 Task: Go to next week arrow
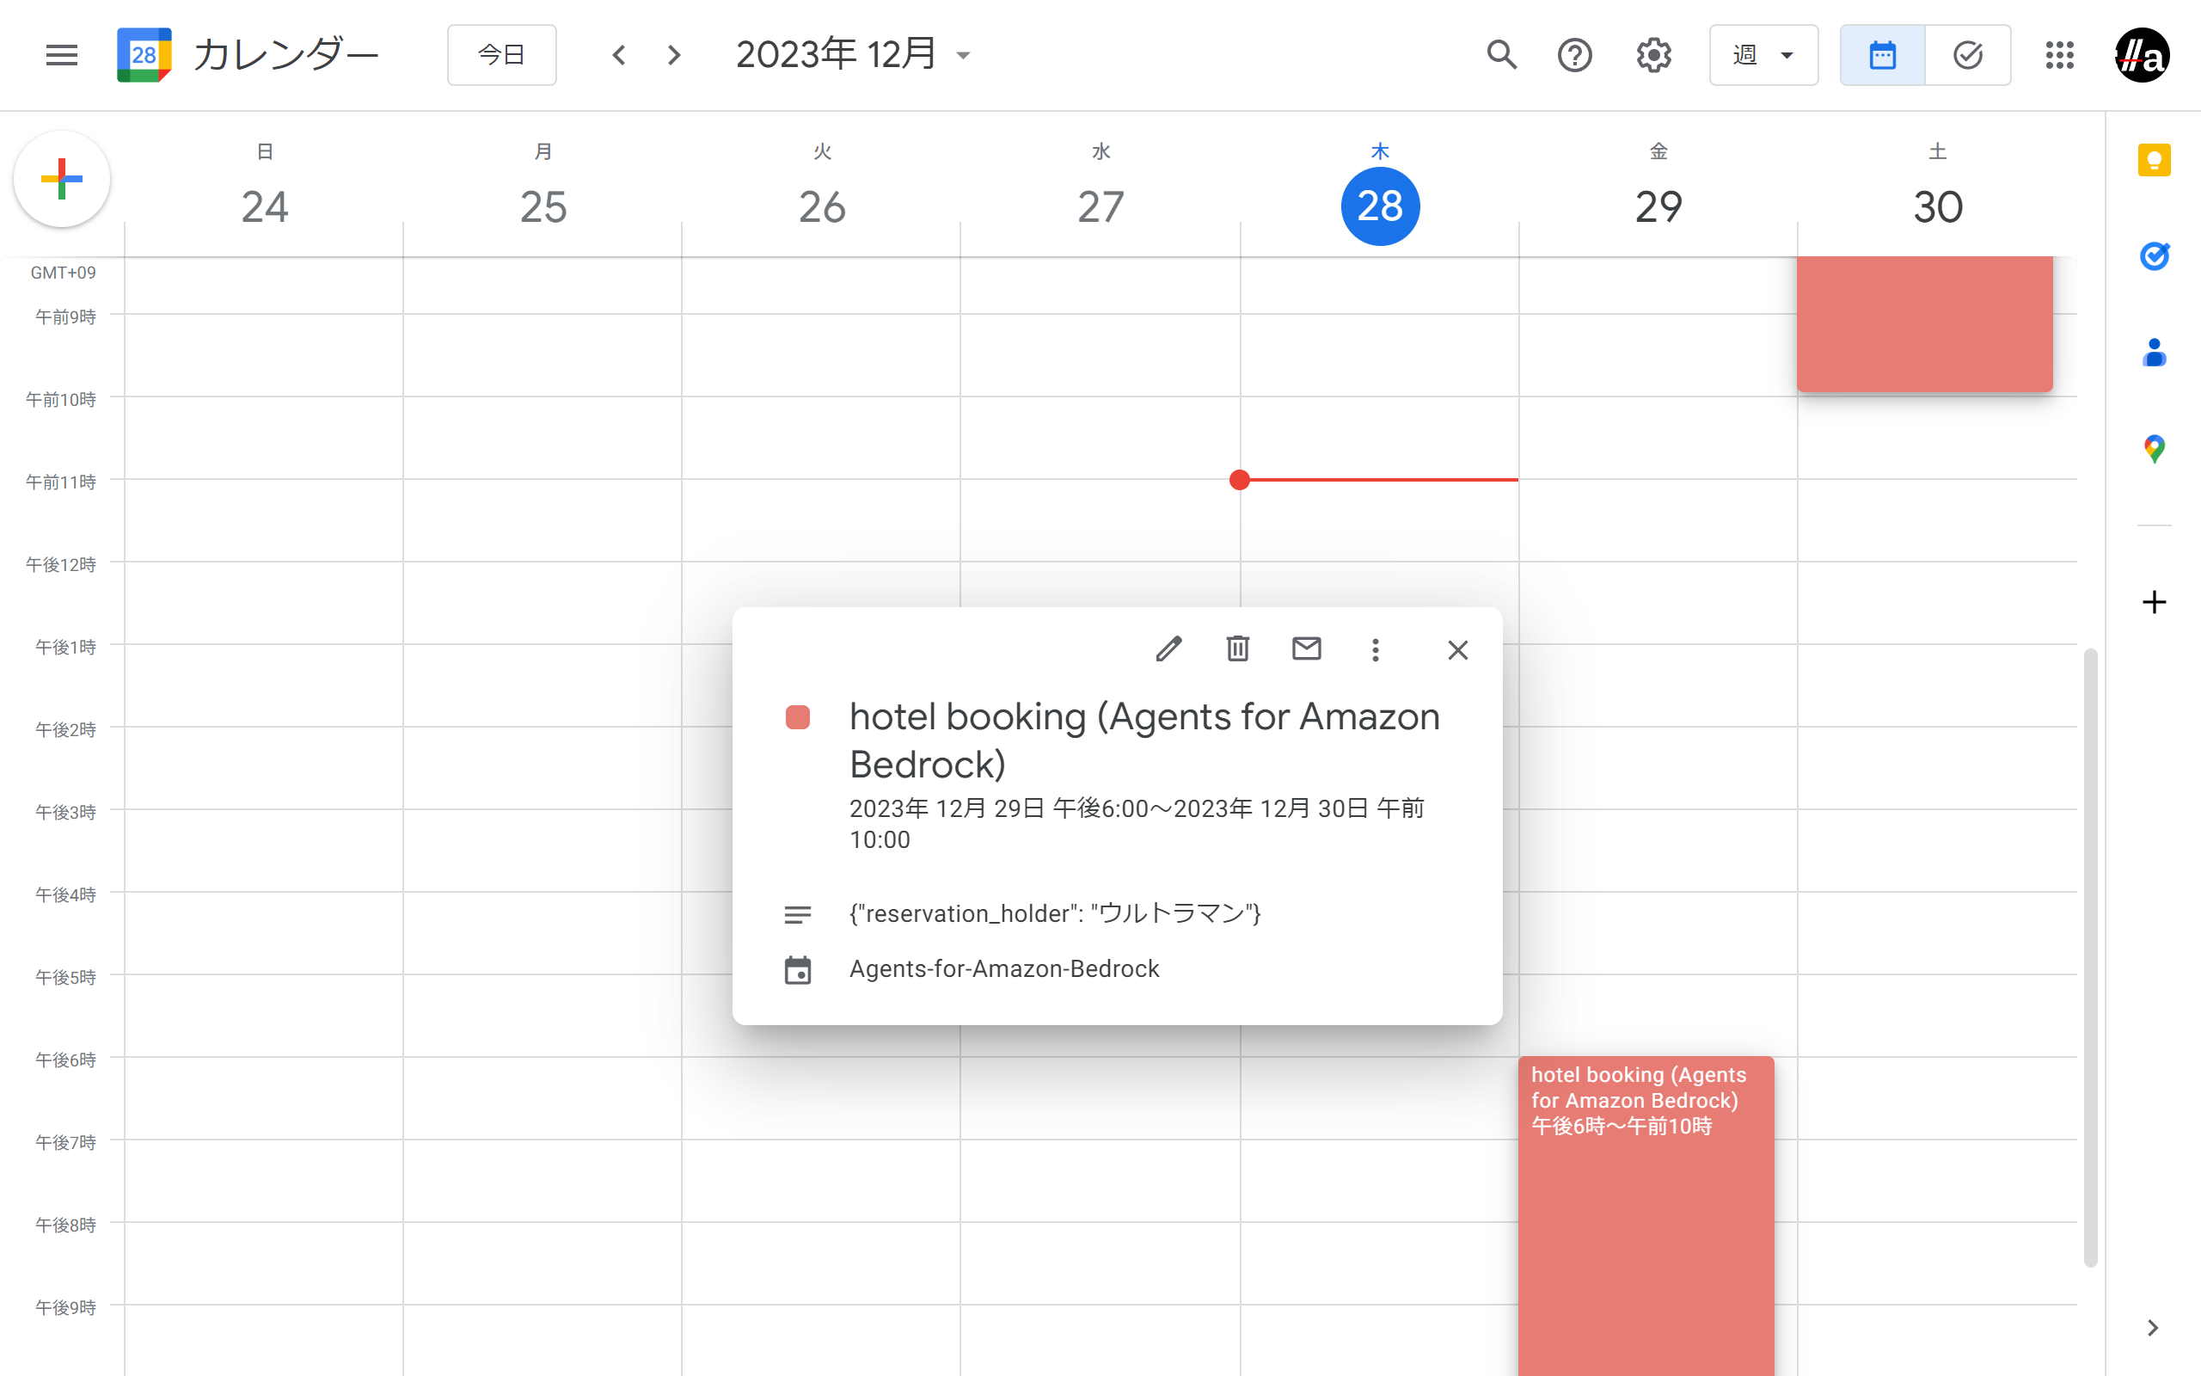674,56
